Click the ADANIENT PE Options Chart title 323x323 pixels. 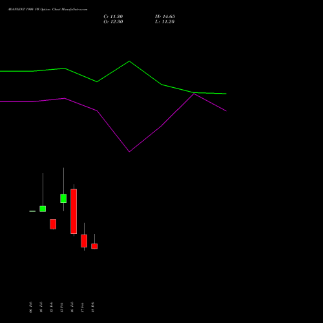click(x=48, y=10)
